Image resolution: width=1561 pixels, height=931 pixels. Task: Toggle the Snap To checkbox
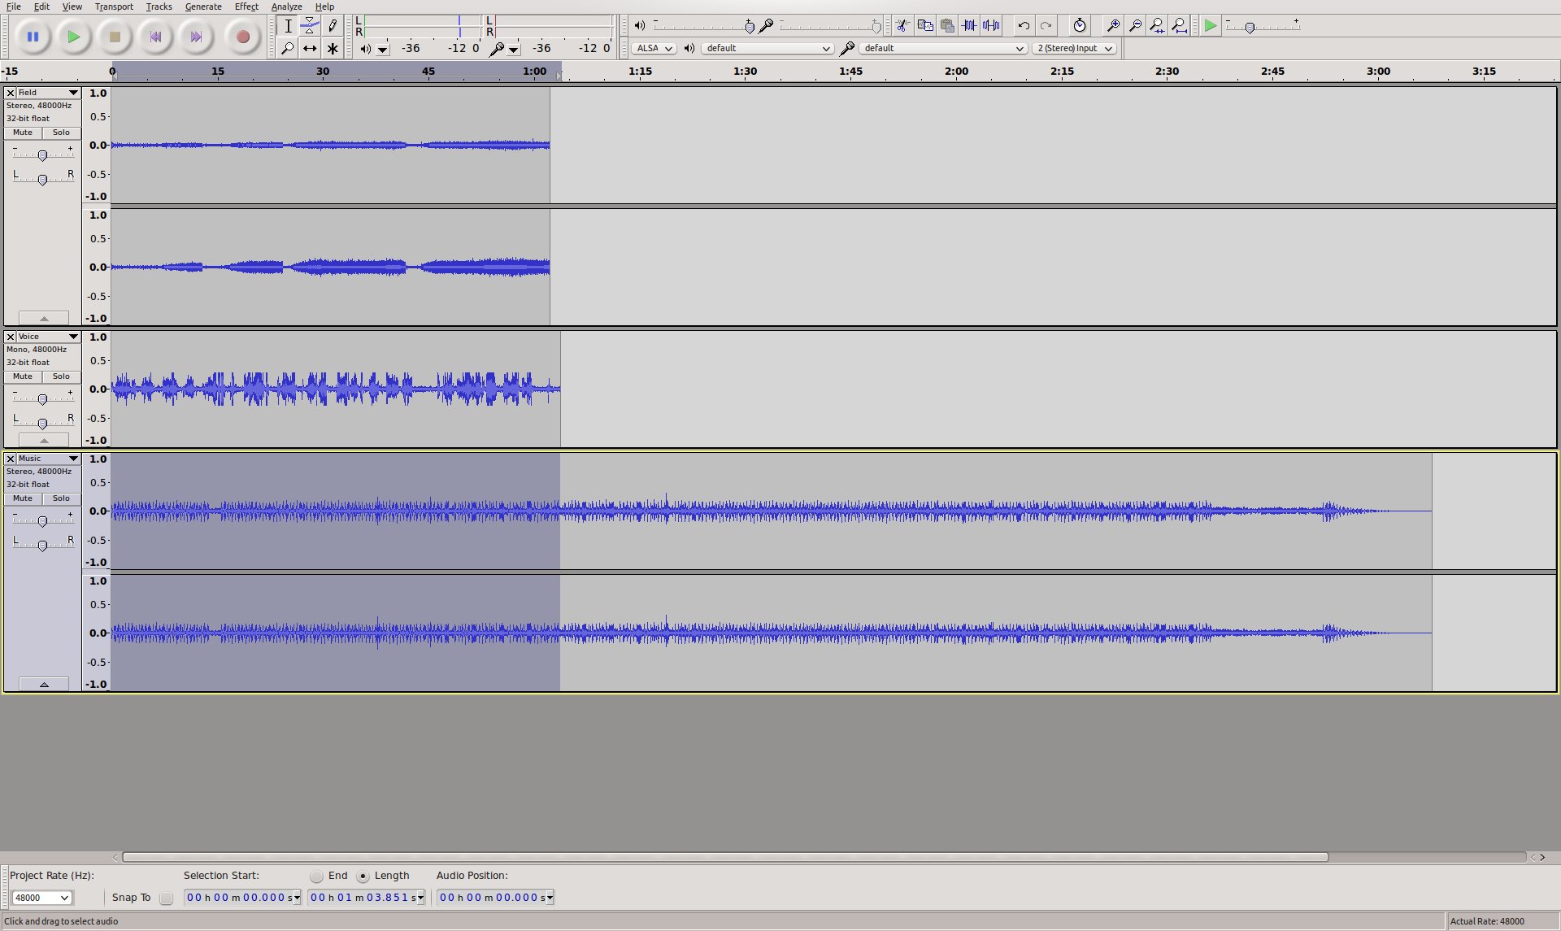[166, 898]
